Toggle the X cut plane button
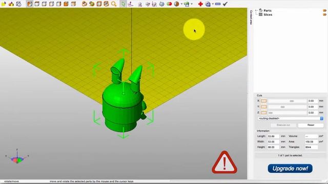 (x=263, y=101)
